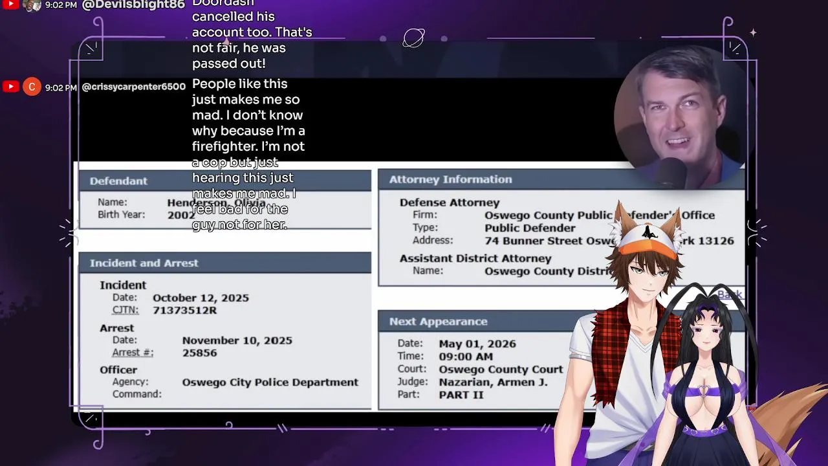The image size is (828, 466).
Task: Click the underlined 'CJTN:' label
Action: 125,310
